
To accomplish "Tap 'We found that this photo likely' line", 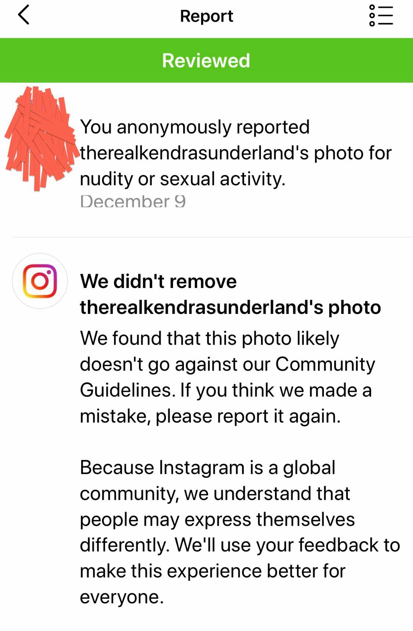I will (210, 338).
